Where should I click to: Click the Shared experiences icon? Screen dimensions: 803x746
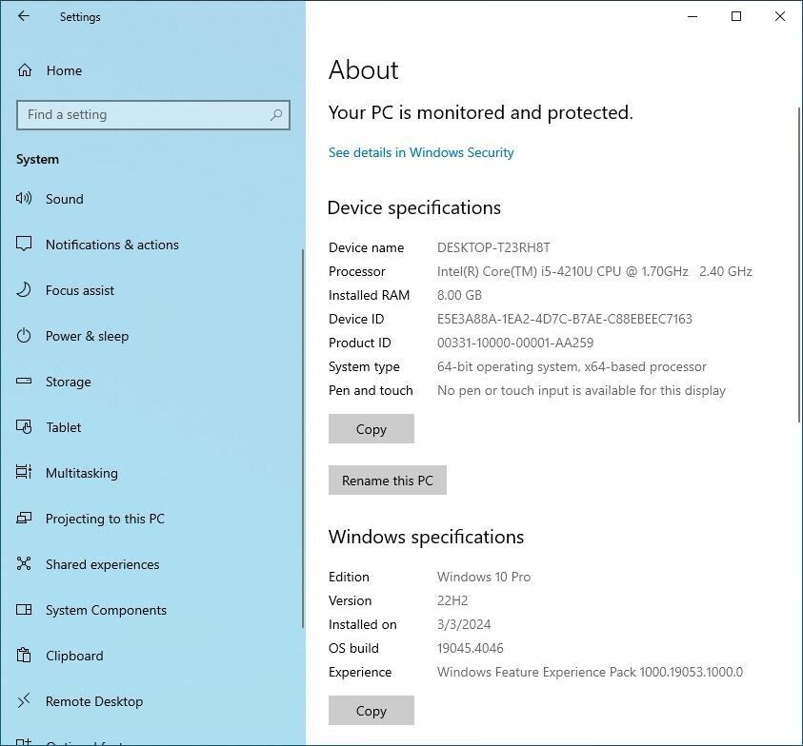pyautogui.click(x=24, y=564)
